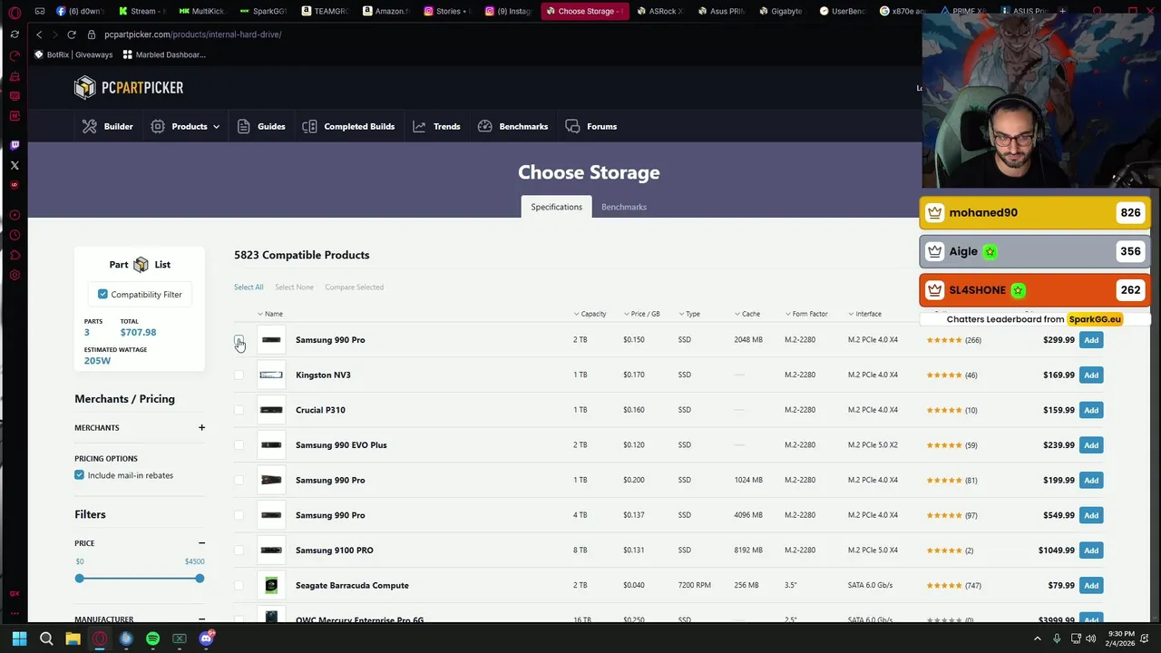The height and width of the screenshot is (653, 1161).
Task: Sort by Price / GB column
Action: coord(642,314)
